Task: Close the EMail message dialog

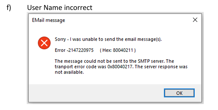Action: click(195, 20)
